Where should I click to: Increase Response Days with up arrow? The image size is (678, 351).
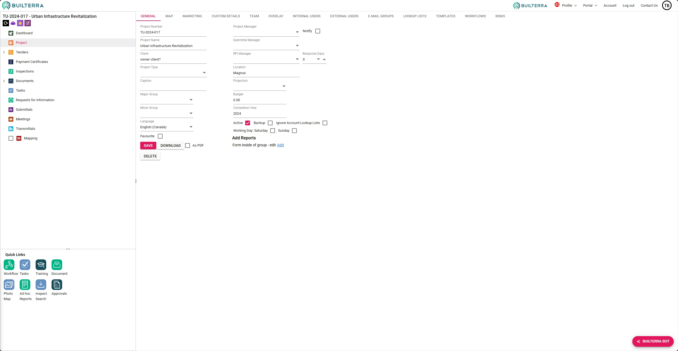click(324, 59)
